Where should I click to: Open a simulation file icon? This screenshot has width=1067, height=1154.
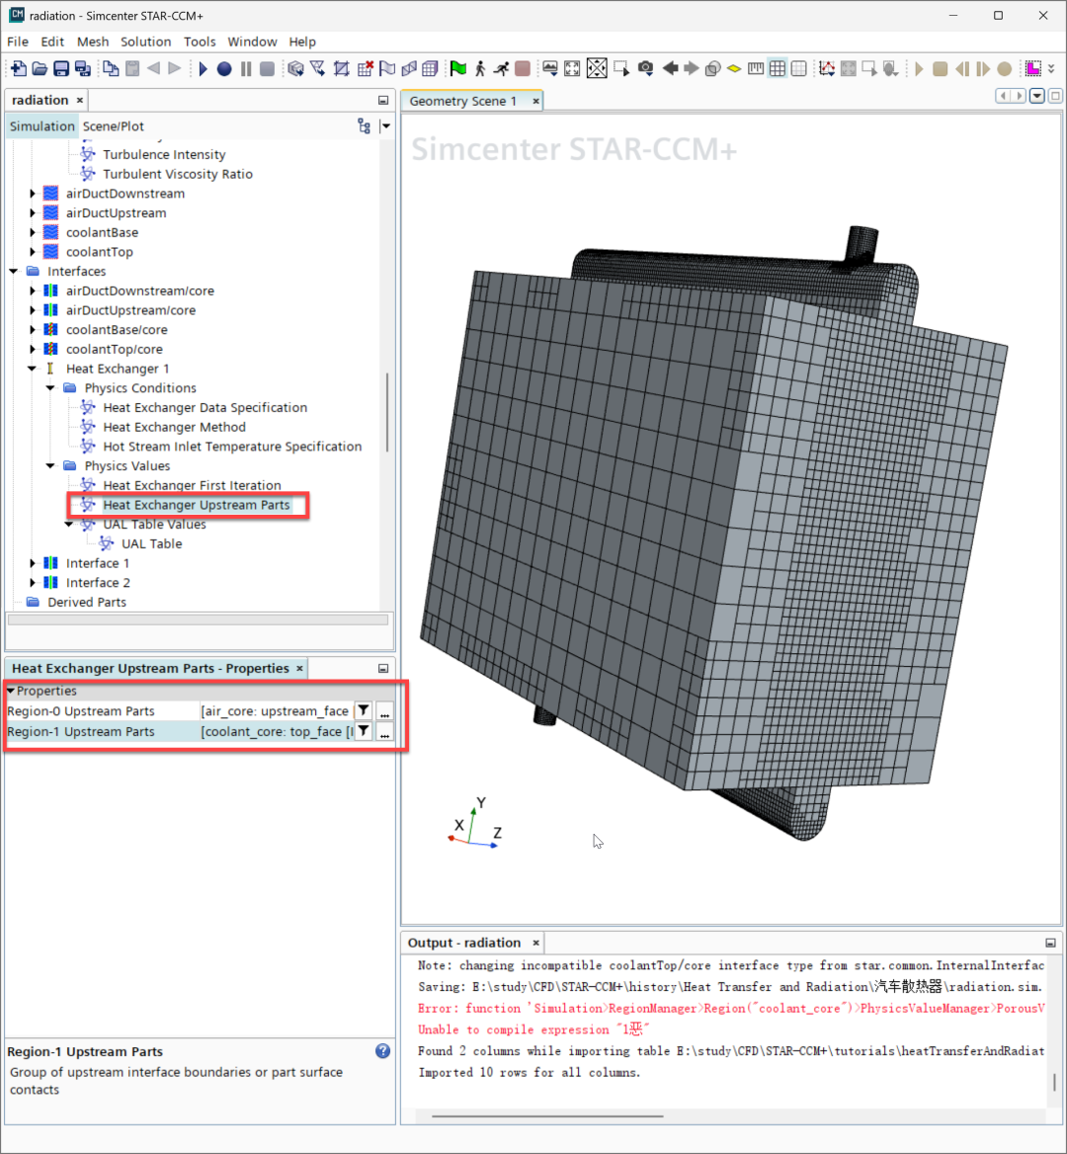coord(40,68)
